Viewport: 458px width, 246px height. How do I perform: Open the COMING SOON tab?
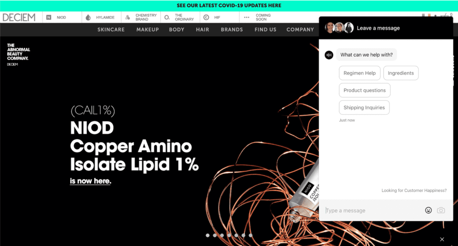(x=259, y=17)
